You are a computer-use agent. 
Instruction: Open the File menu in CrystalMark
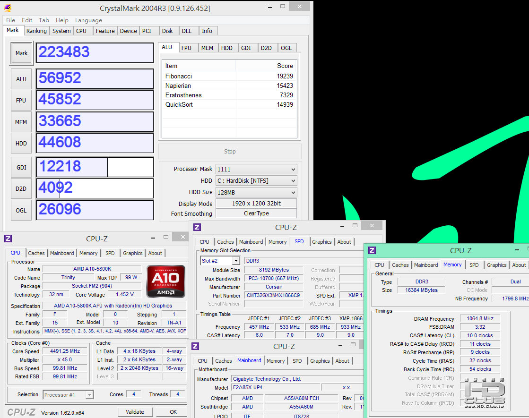pyautogui.click(x=10, y=20)
